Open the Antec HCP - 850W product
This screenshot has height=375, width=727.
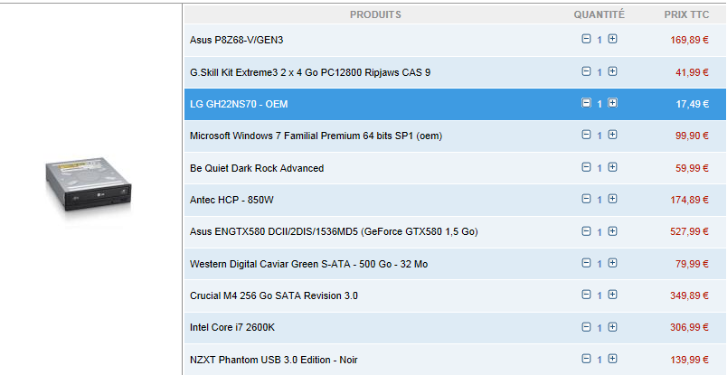[231, 200]
